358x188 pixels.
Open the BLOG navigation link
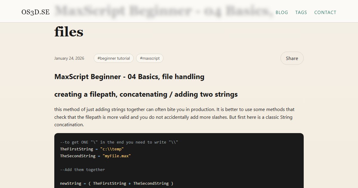tap(282, 12)
